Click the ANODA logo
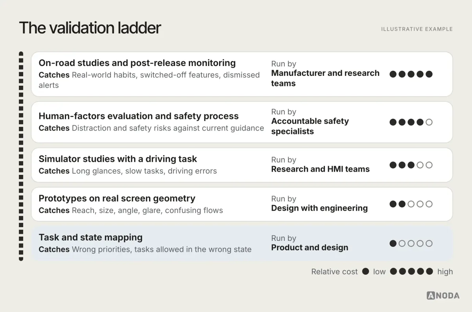The height and width of the screenshot is (312, 472). point(443,295)
